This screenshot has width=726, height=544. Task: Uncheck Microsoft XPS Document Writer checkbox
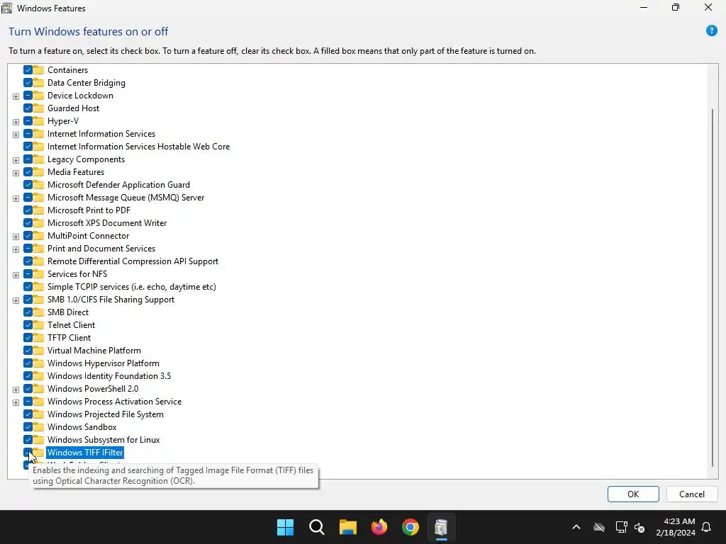point(28,223)
